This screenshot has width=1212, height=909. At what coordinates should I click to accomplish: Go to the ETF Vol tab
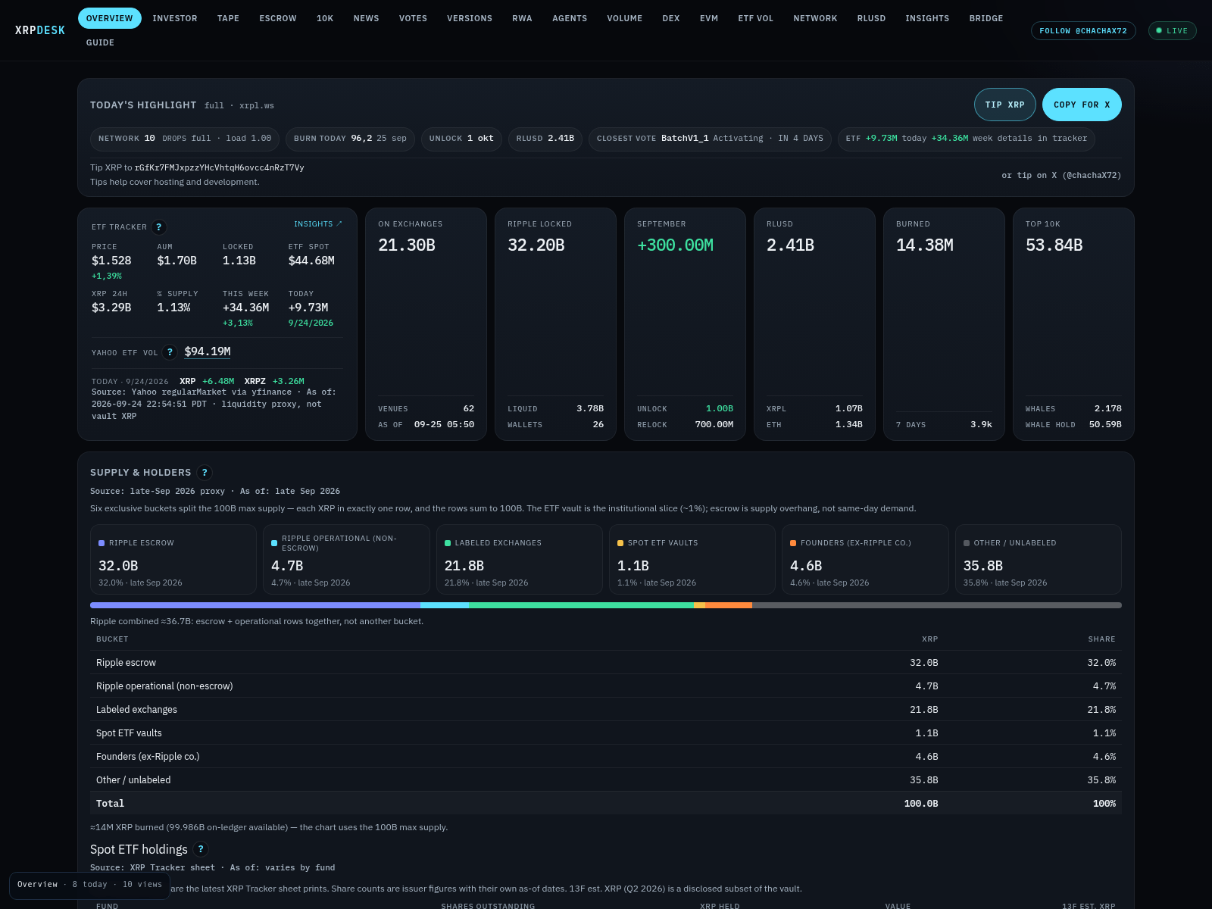point(756,18)
